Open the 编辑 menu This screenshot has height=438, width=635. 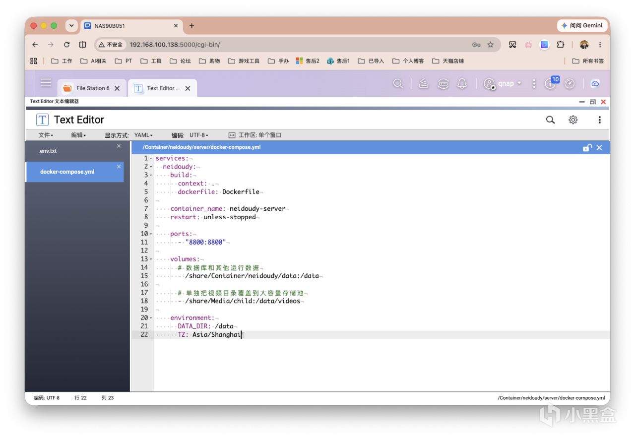coord(78,135)
